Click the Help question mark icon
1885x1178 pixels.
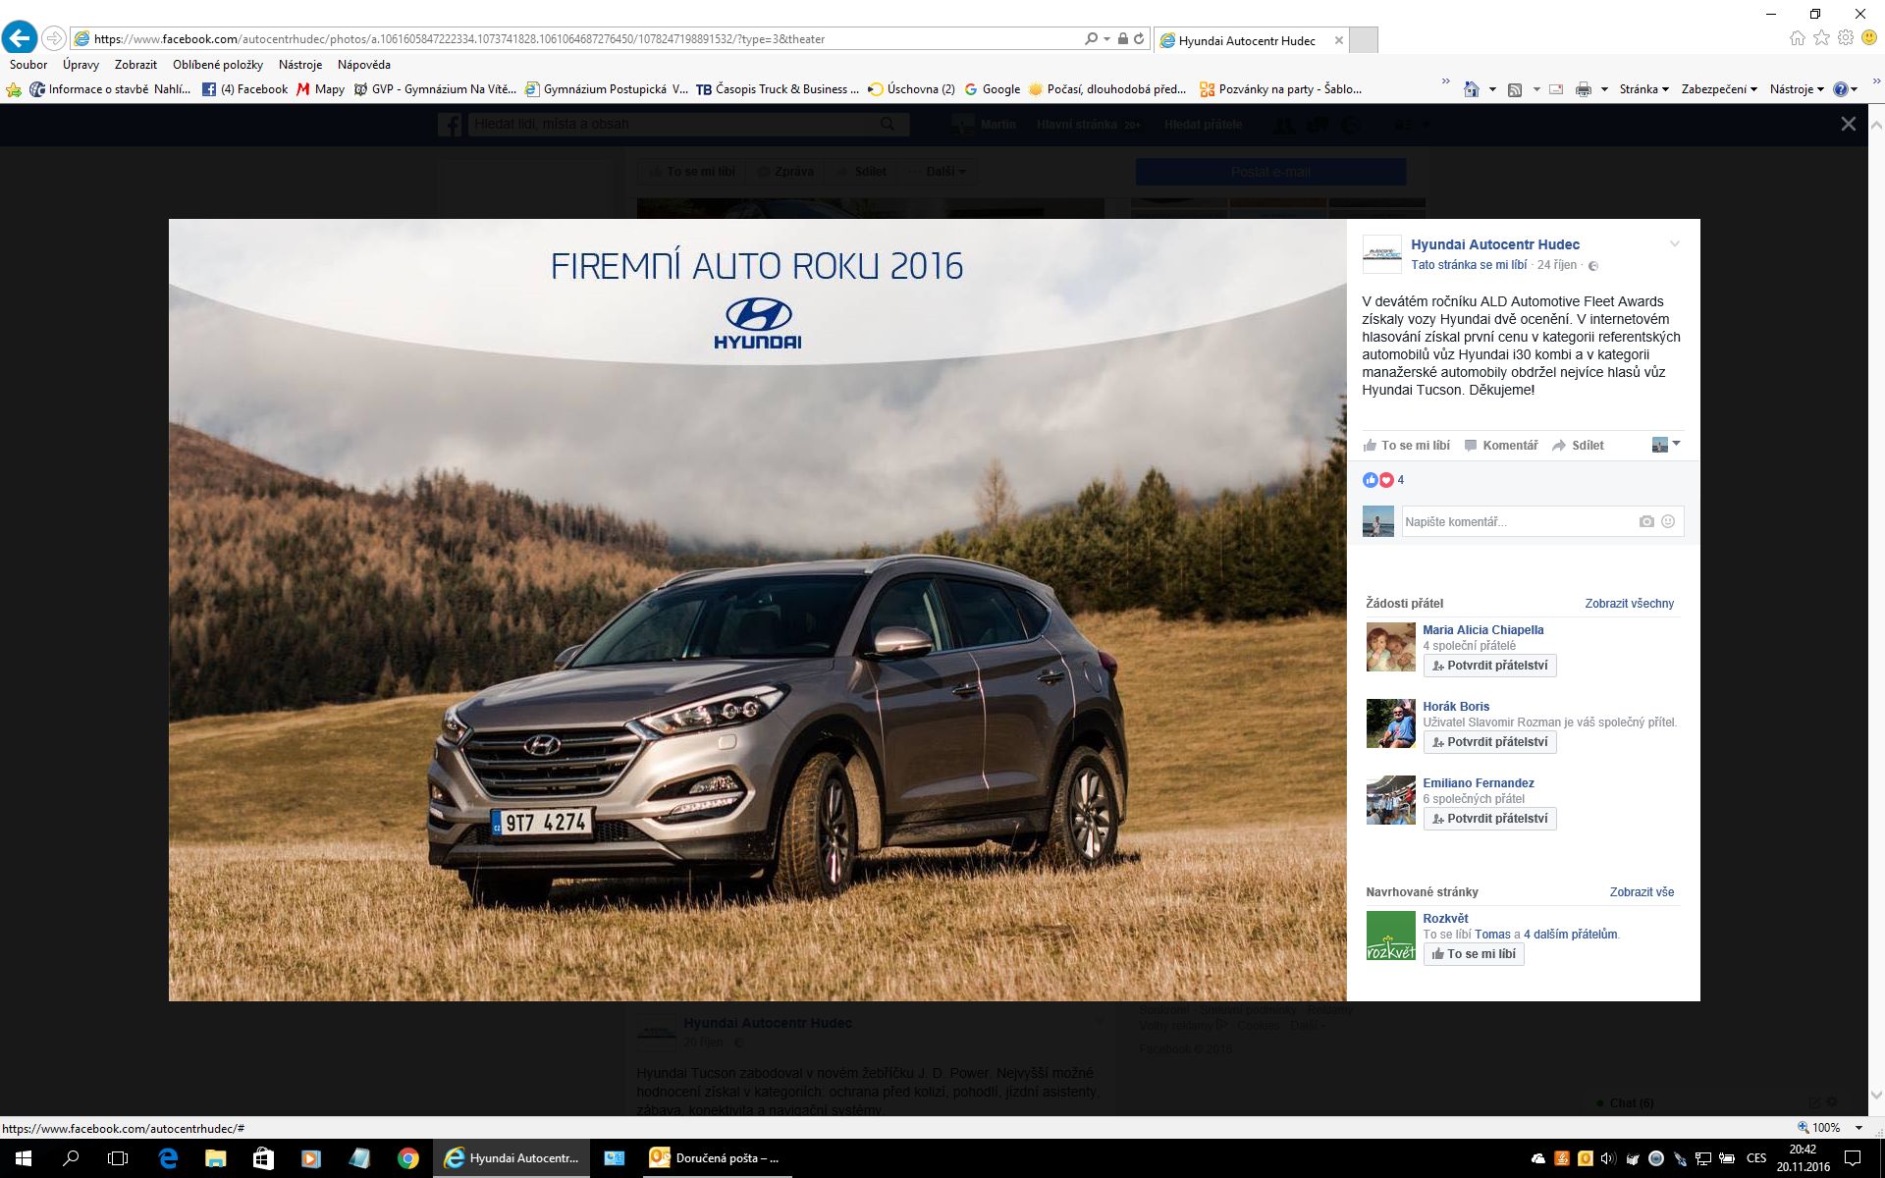click(x=1841, y=89)
